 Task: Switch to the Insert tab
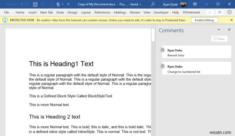point(32,12)
